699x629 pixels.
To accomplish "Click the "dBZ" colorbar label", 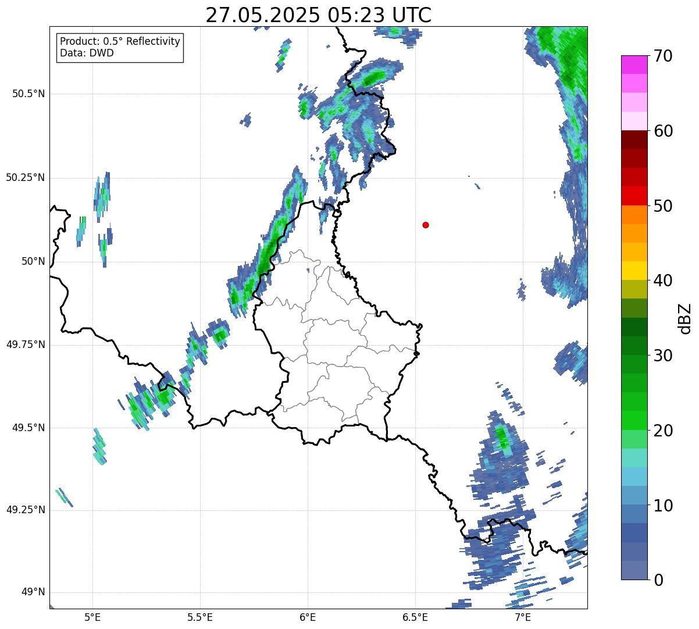I will click(685, 318).
